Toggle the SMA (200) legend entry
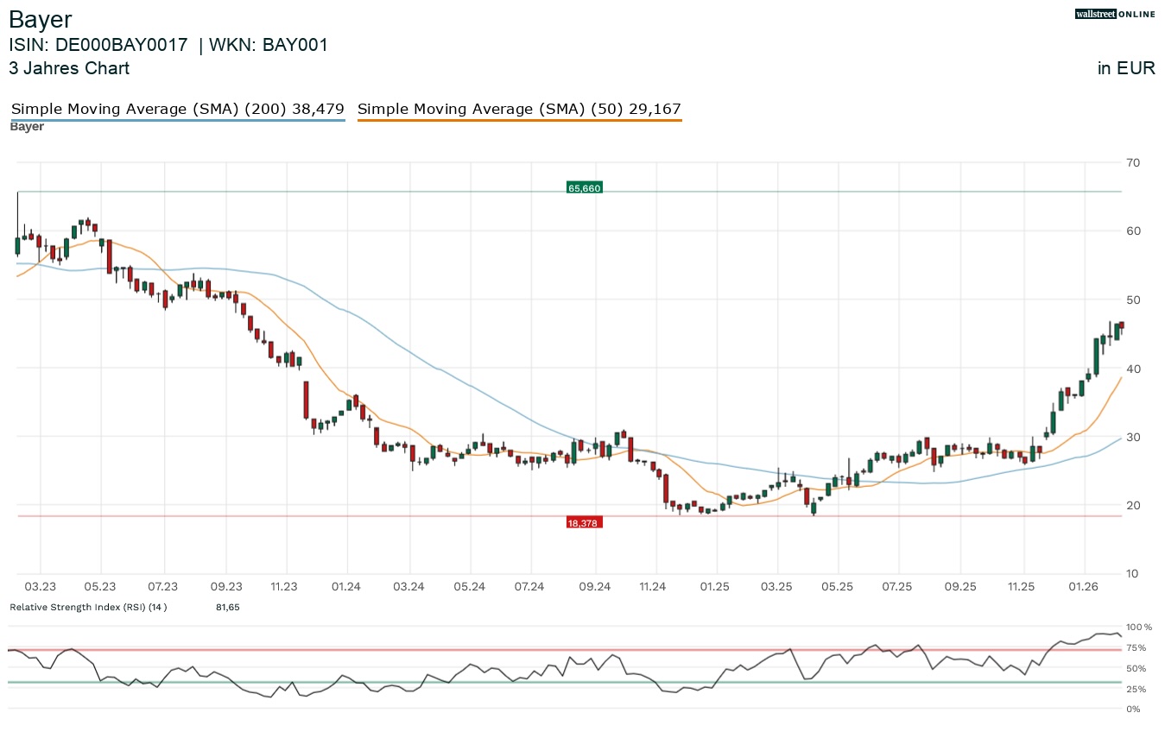This screenshot has height=732, width=1165. (x=177, y=110)
